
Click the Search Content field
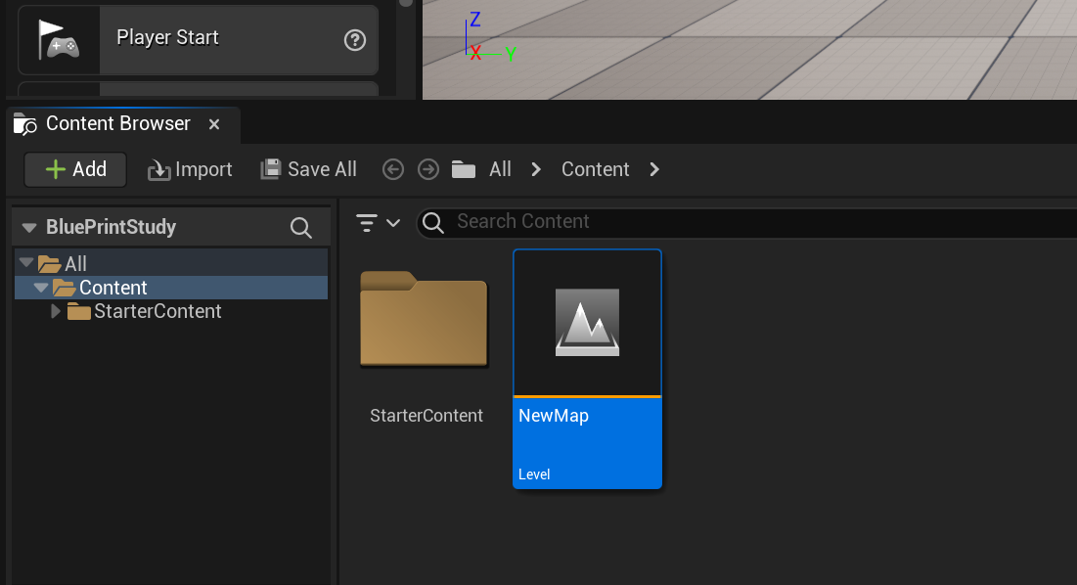tap(746, 222)
